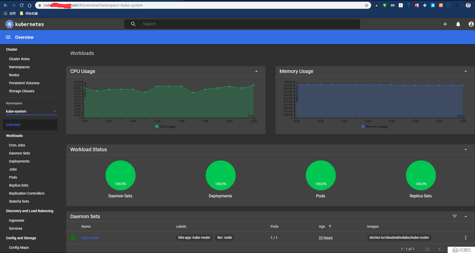Viewport: 475px width, 253px height.
Task: Click the Workloads sidebar heading
Action: (x=14, y=136)
